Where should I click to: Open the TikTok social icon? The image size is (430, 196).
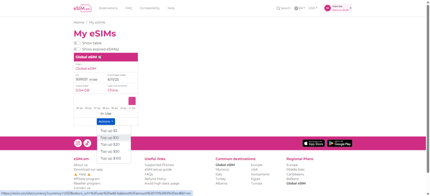tap(87, 143)
